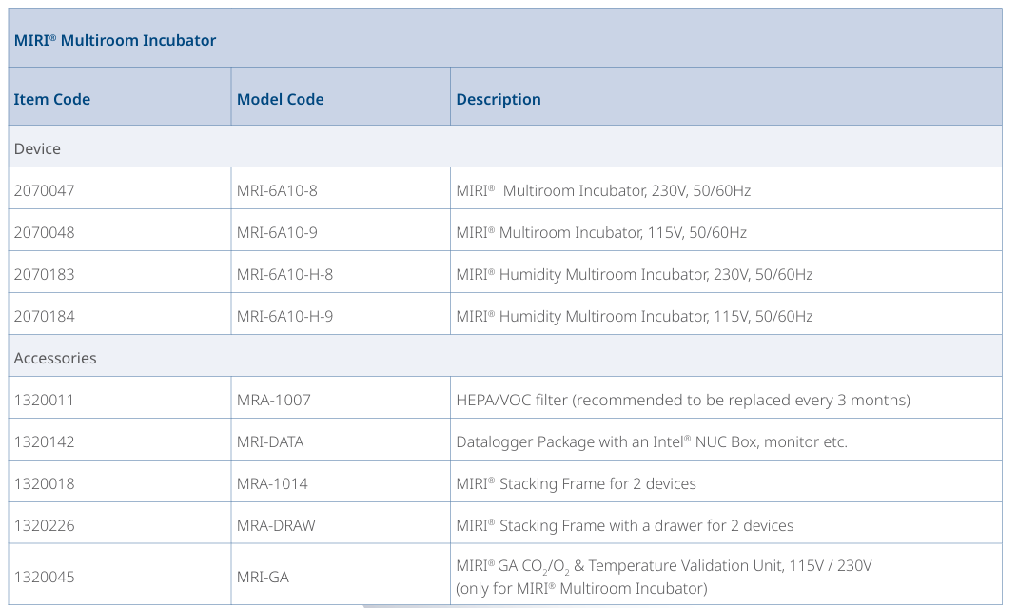This screenshot has height=608, width=1018.
Task: Select item code 2070047
Action: pyautogui.click(x=44, y=190)
